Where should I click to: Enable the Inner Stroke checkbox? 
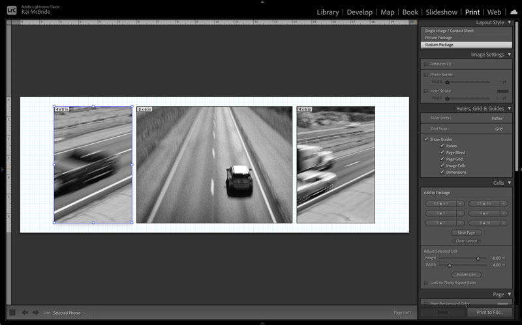click(426, 91)
